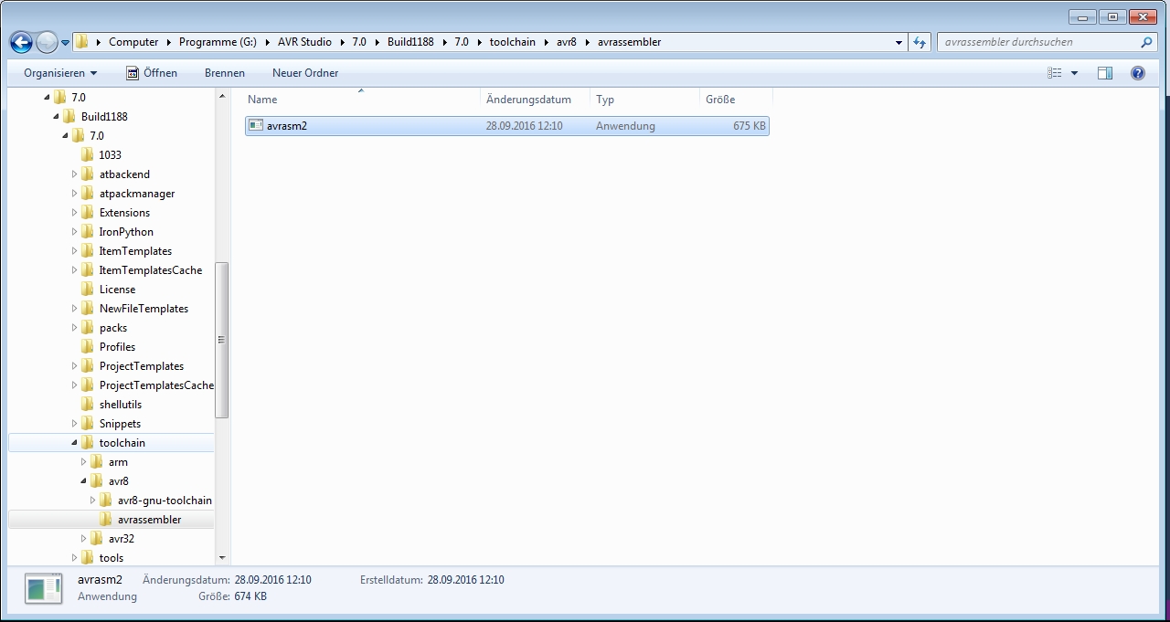Image resolution: width=1170 pixels, height=622 pixels.
Task: Click the Refresh button beside address bar
Action: point(920,42)
